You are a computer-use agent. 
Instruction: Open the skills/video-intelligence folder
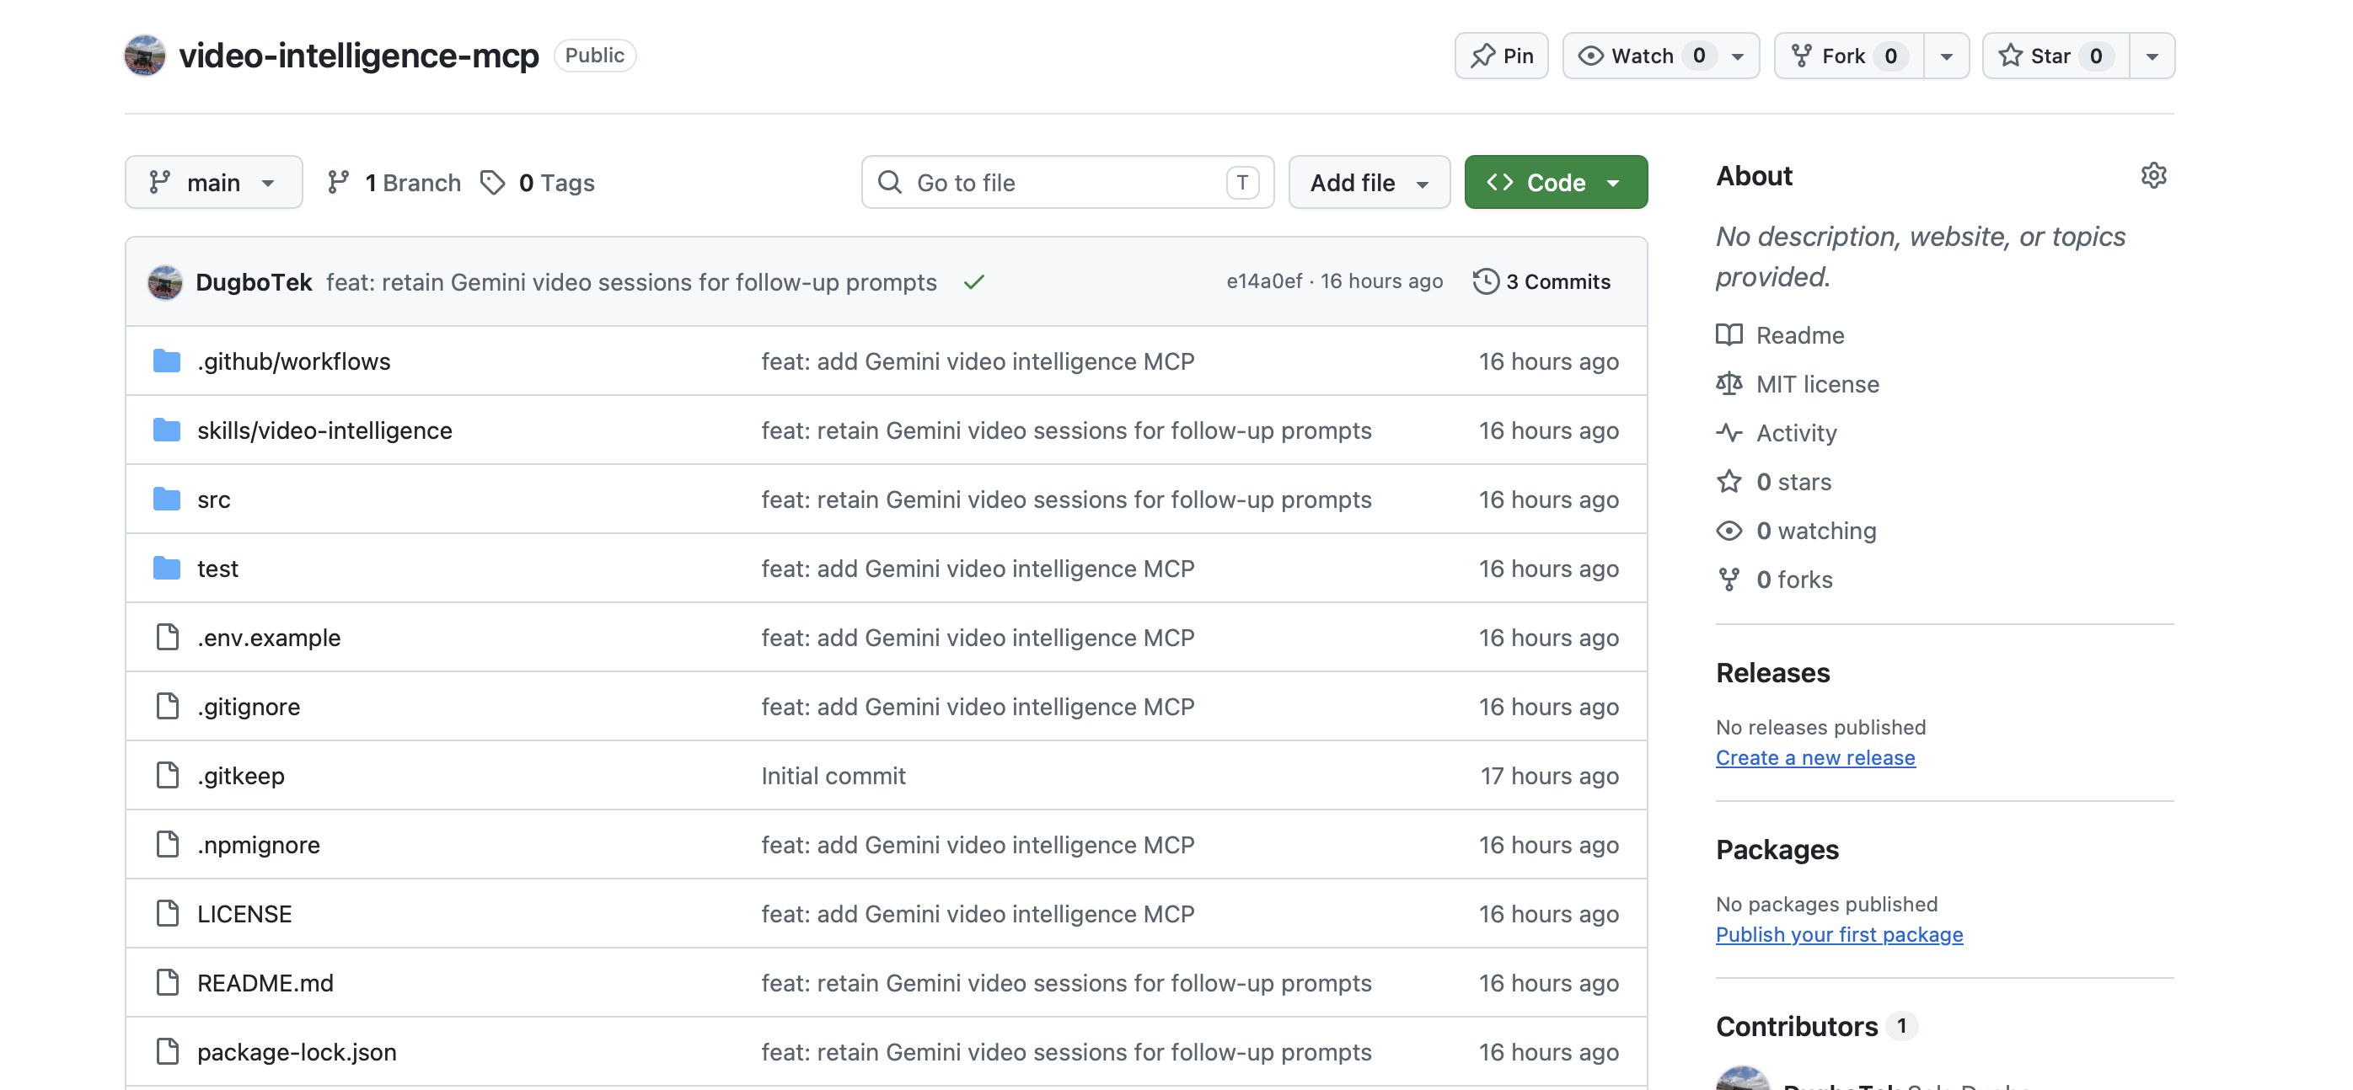[324, 430]
